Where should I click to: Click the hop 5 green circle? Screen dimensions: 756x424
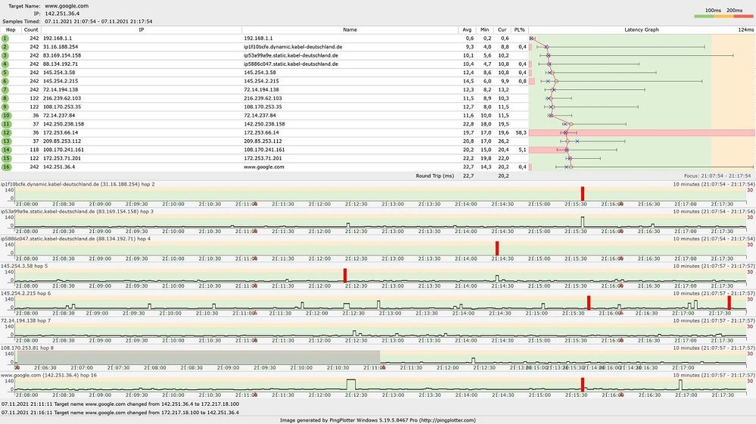tap(5, 73)
